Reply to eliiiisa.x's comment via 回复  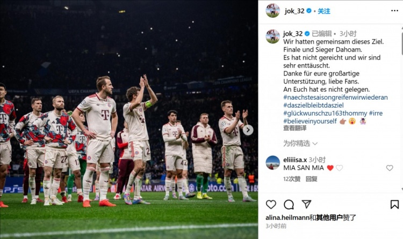pyautogui.click(x=311, y=179)
